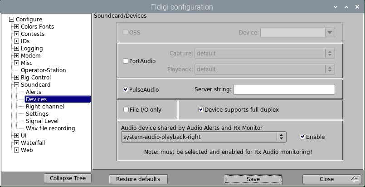Select Alerts under Soundcard
This screenshot has height=187, width=365.
pyautogui.click(x=34, y=92)
